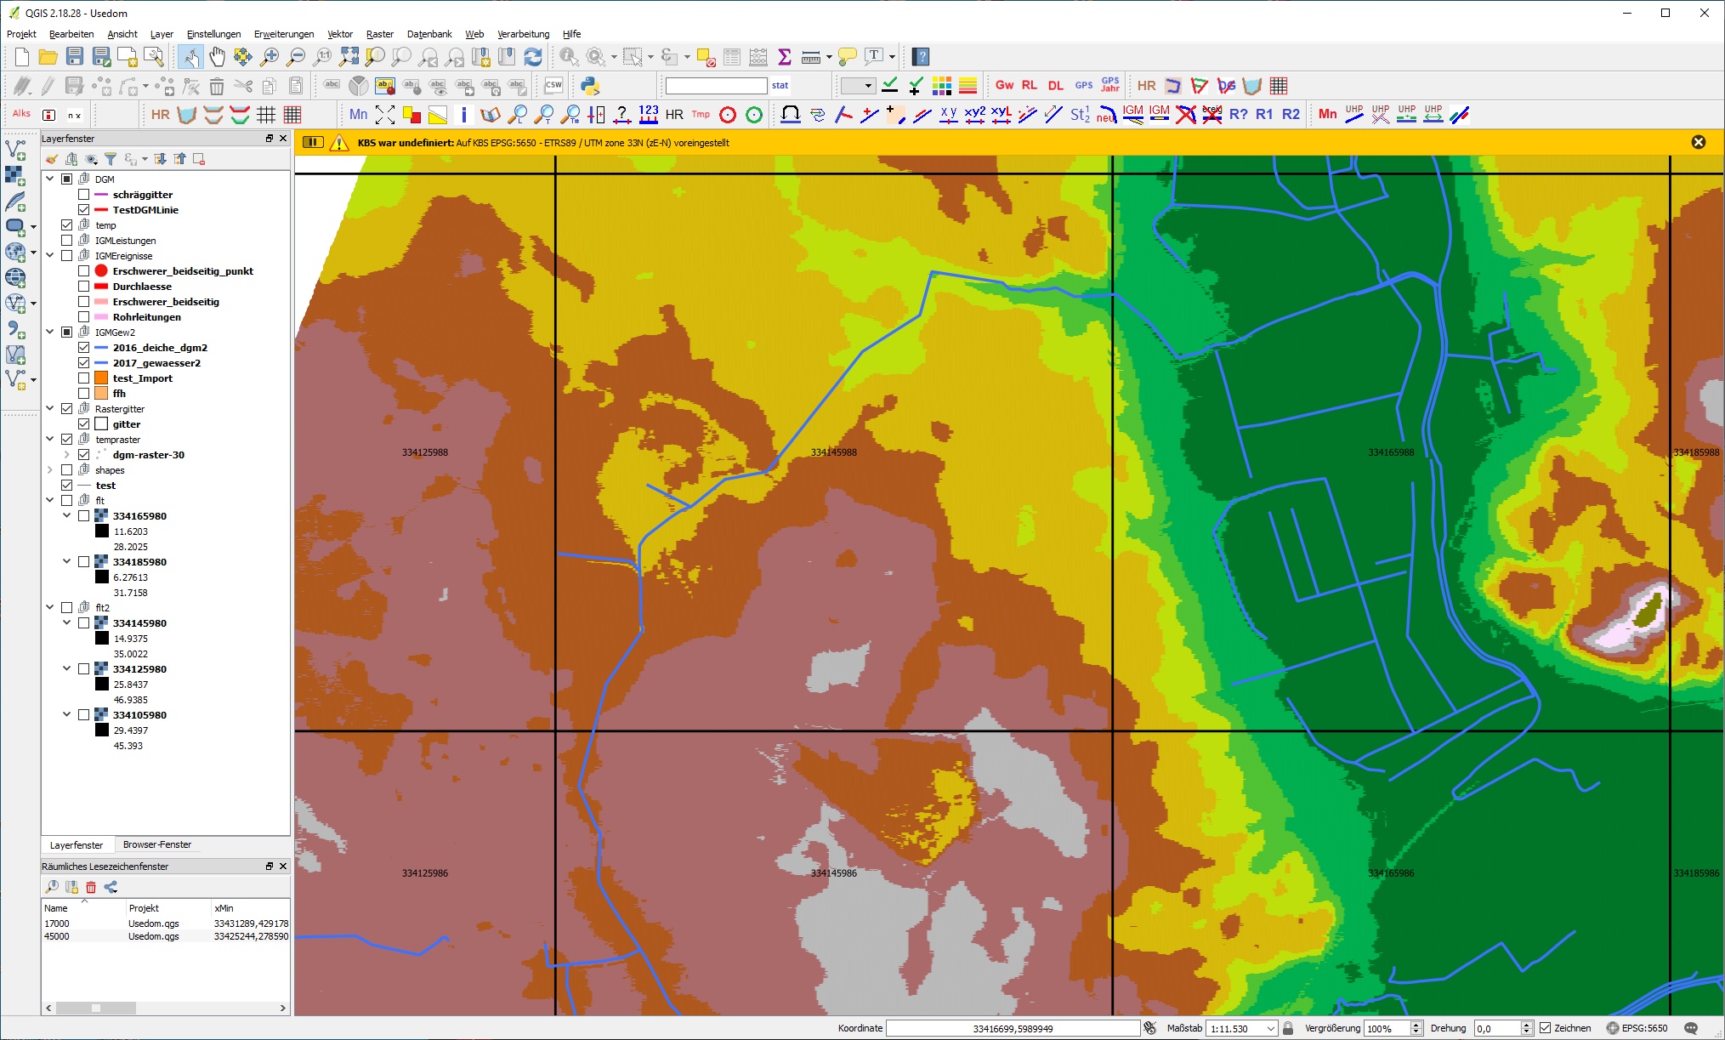1725x1040 pixels.
Task: Open the Raster menu
Action: click(379, 34)
